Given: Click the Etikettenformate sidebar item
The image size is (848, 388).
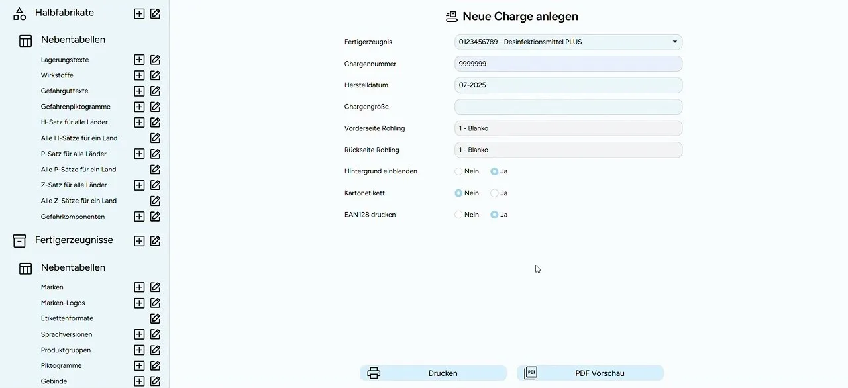Looking at the screenshot, I should (67, 318).
